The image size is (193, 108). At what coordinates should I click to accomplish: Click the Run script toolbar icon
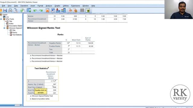click(x=75, y=10)
